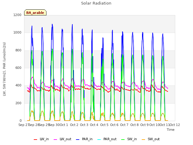Click the 800 y-axis tick label
The image size is (193, 145).
click(18, 50)
